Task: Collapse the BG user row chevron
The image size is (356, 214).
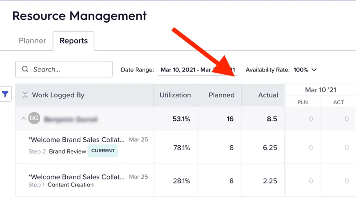Action: (x=24, y=118)
